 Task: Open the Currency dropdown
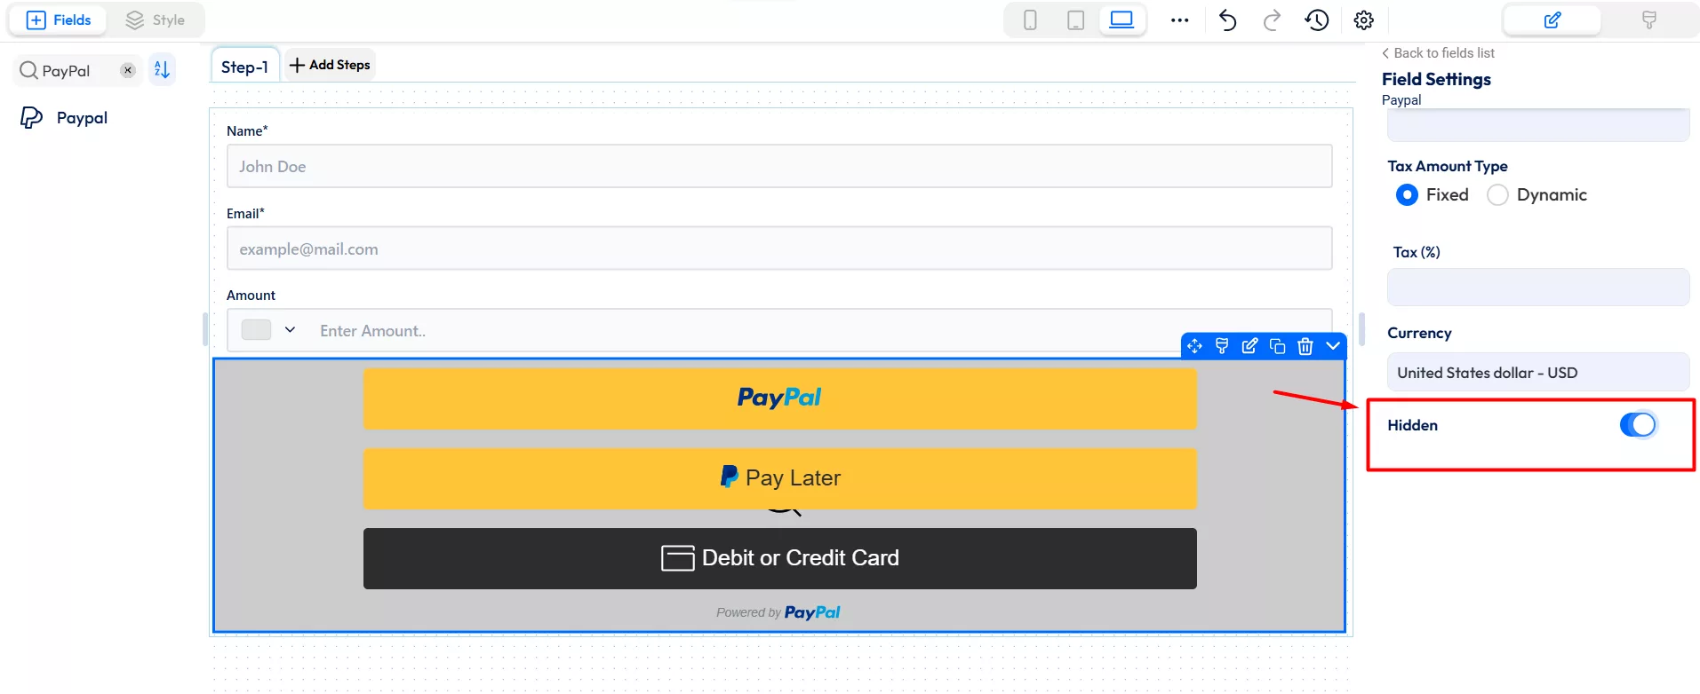click(1538, 373)
